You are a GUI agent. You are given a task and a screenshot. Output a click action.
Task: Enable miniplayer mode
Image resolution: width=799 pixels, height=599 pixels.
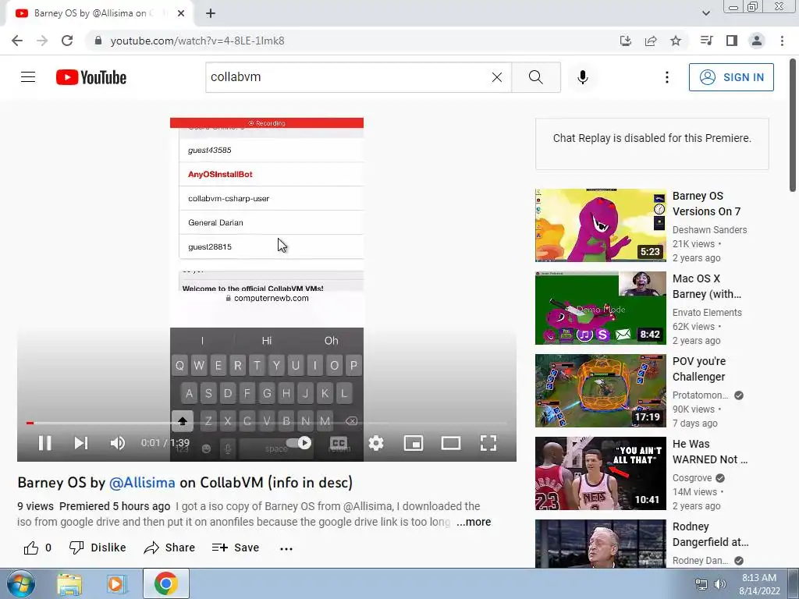coord(414,443)
